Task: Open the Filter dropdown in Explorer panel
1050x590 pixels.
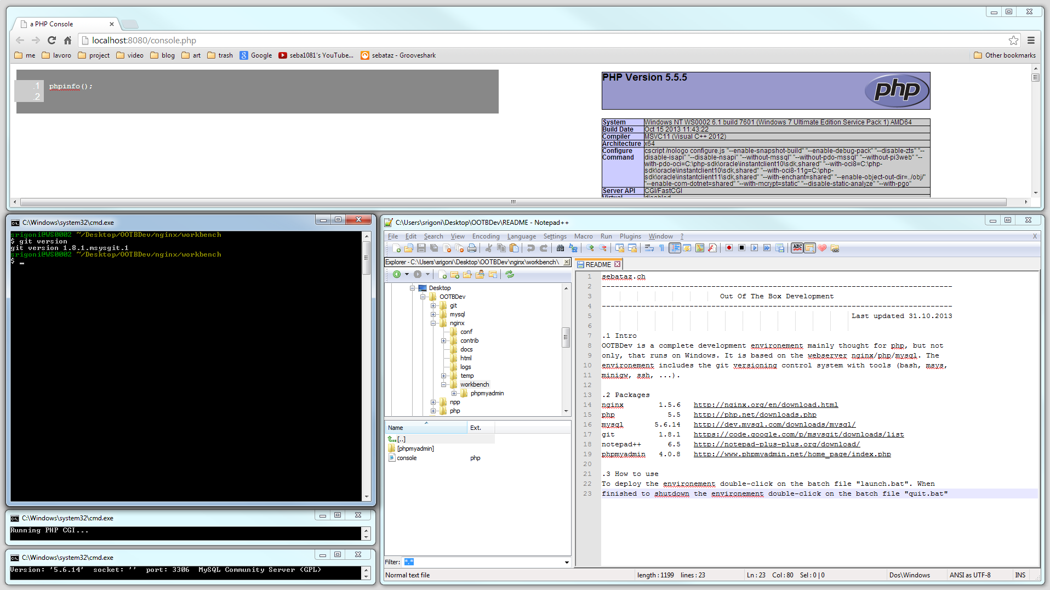Action: (x=566, y=562)
